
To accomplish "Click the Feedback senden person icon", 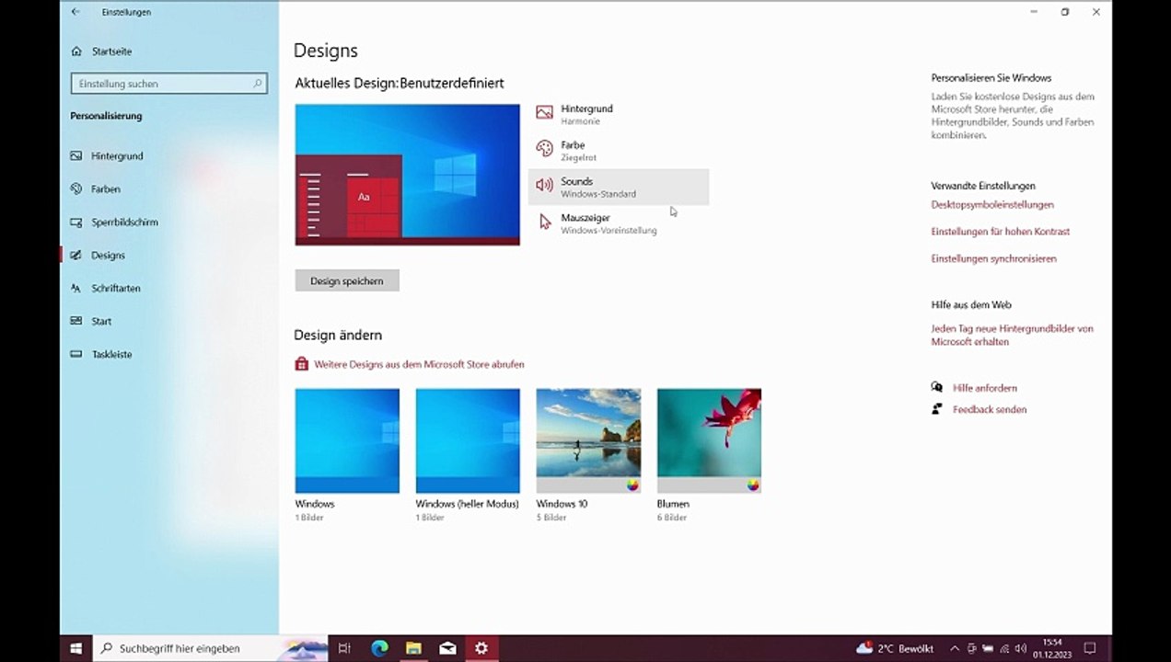I will (937, 409).
